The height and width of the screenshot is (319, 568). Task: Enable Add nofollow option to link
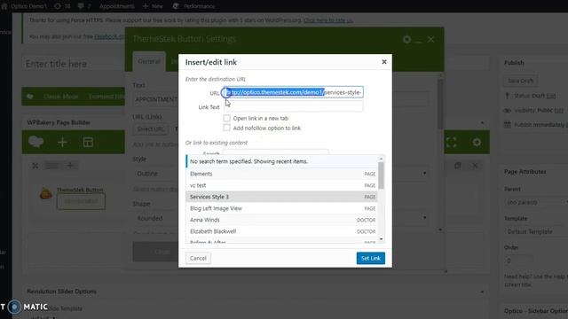(x=226, y=128)
